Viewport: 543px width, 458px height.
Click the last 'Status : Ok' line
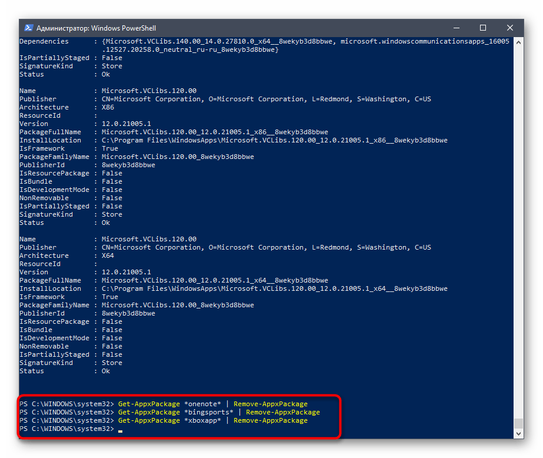click(65, 371)
